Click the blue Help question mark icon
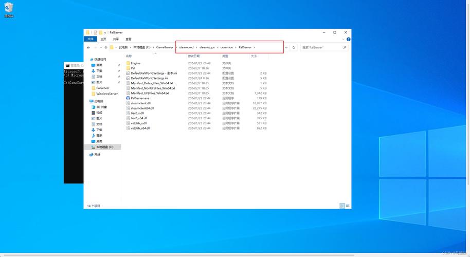 click(x=348, y=39)
